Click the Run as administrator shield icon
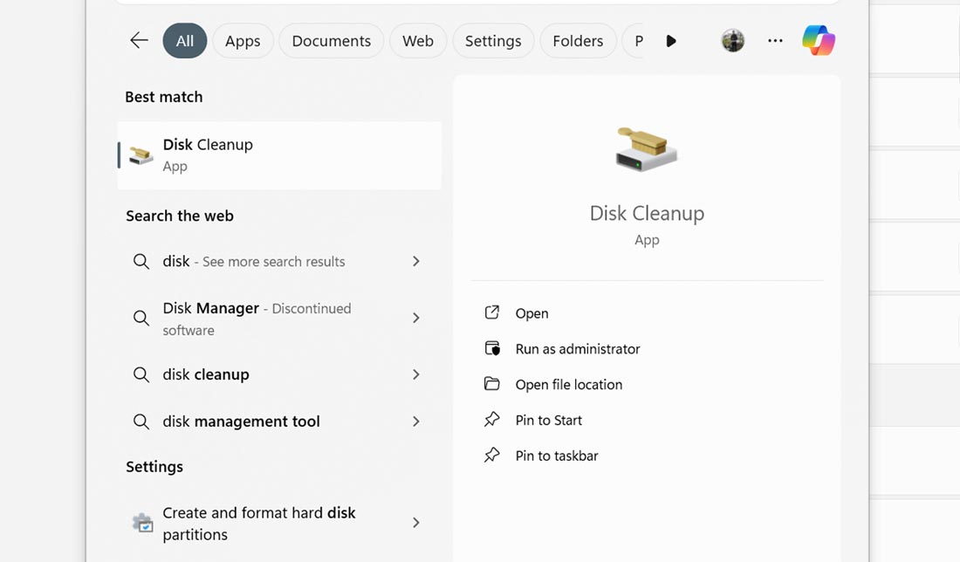 point(492,348)
